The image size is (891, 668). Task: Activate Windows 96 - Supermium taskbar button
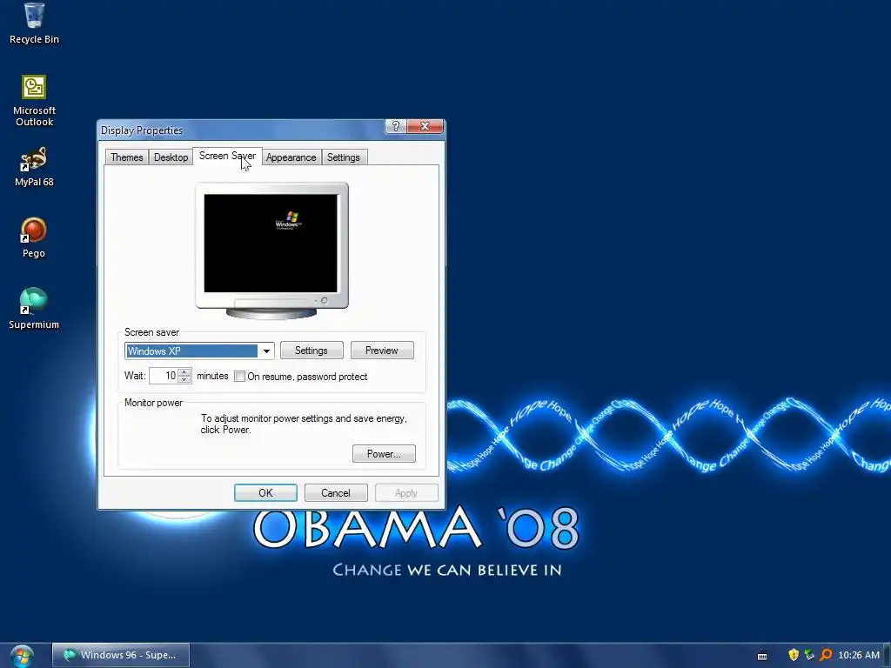click(x=120, y=655)
